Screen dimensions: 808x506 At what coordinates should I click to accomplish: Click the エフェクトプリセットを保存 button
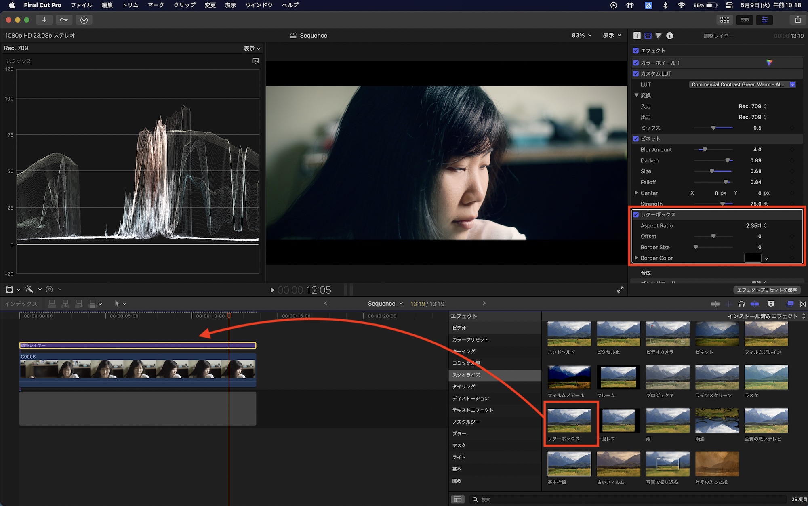[766, 290]
